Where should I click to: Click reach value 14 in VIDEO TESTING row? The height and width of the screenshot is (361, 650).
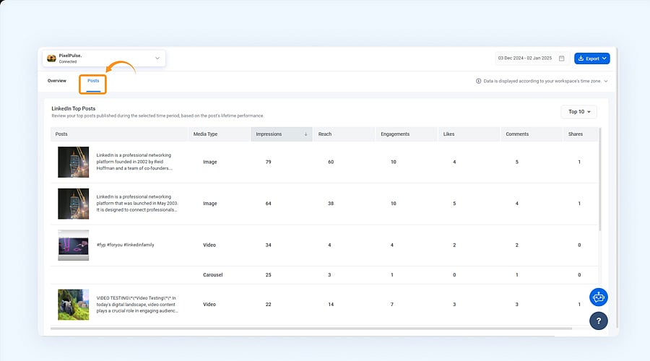331,304
